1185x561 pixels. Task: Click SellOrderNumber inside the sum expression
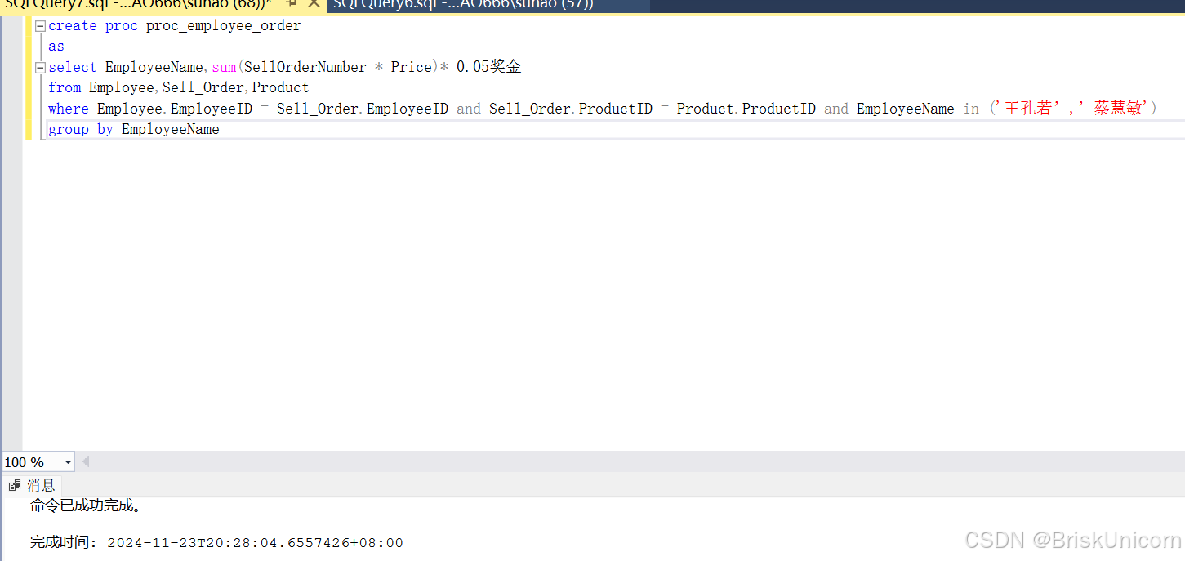pyautogui.click(x=305, y=68)
